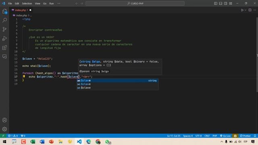Click the Run file play button
This screenshot has width=258, height=145.
pyautogui.click(x=242, y=10)
